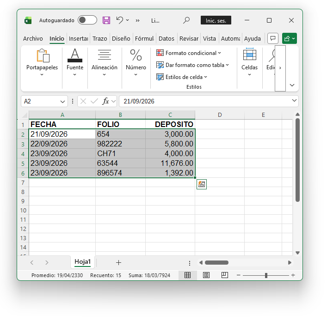The height and width of the screenshot is (321, 327).
Task: Click the Comments speech bubble icon
Action: pyautogui.click(x=273, y=38)
